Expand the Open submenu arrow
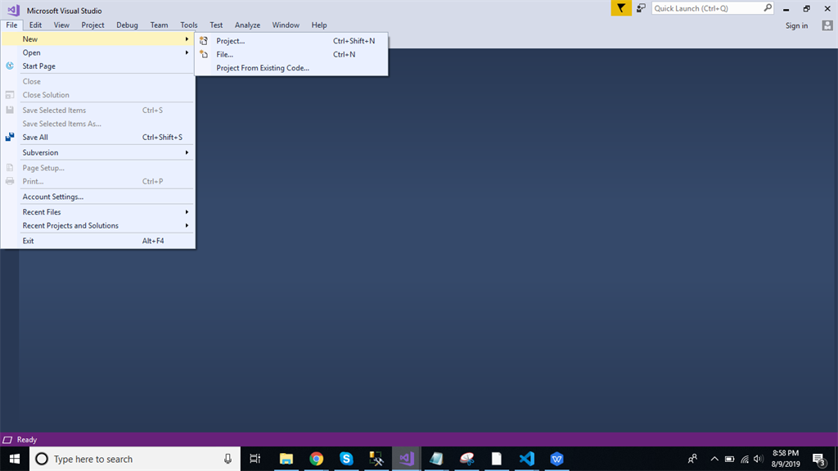838x471 pixels. pyautogui.click(x=187, y=52)
